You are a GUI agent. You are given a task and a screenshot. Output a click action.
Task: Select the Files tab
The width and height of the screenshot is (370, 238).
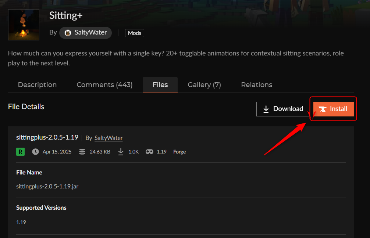tap(160, 85)
